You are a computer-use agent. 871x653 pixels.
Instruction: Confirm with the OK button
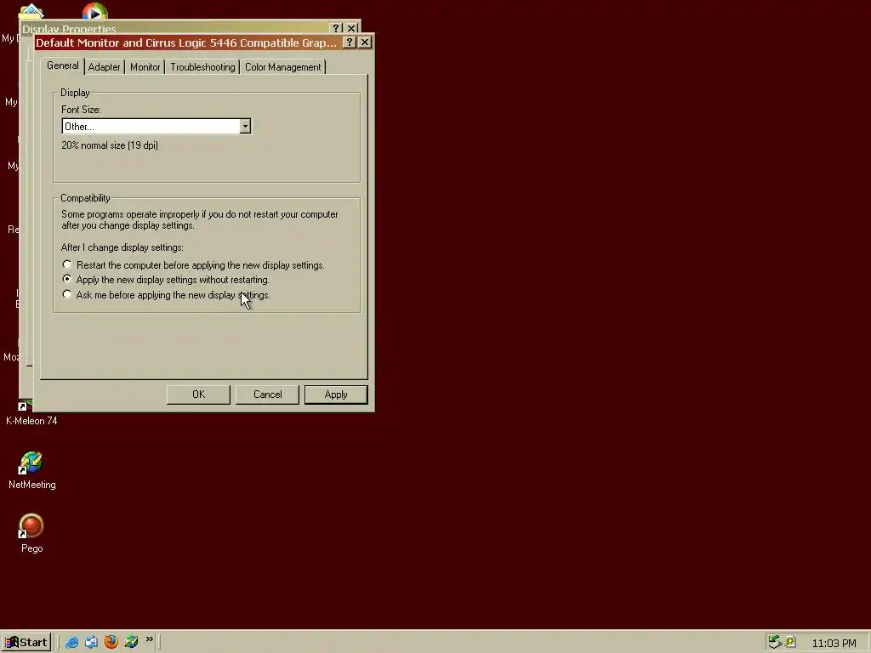coord(198,395)
